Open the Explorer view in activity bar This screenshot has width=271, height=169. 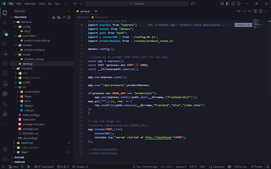[5, 12]
